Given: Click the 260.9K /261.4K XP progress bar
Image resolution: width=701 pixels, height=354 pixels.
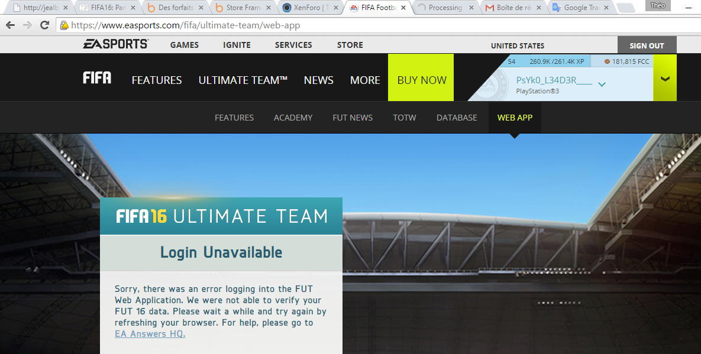Looking at the screenshot, I should click(x=557, y=61).
